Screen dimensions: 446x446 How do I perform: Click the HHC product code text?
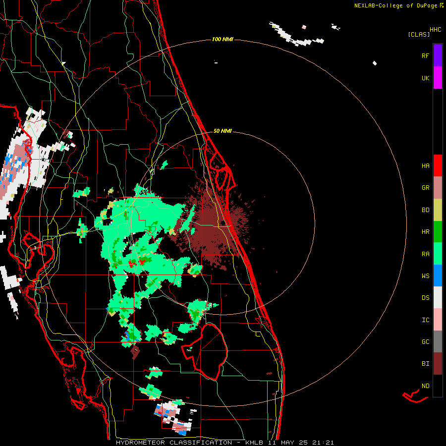[435, 30]
